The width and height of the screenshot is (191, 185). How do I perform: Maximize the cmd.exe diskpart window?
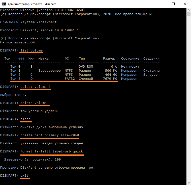(173, 4)
